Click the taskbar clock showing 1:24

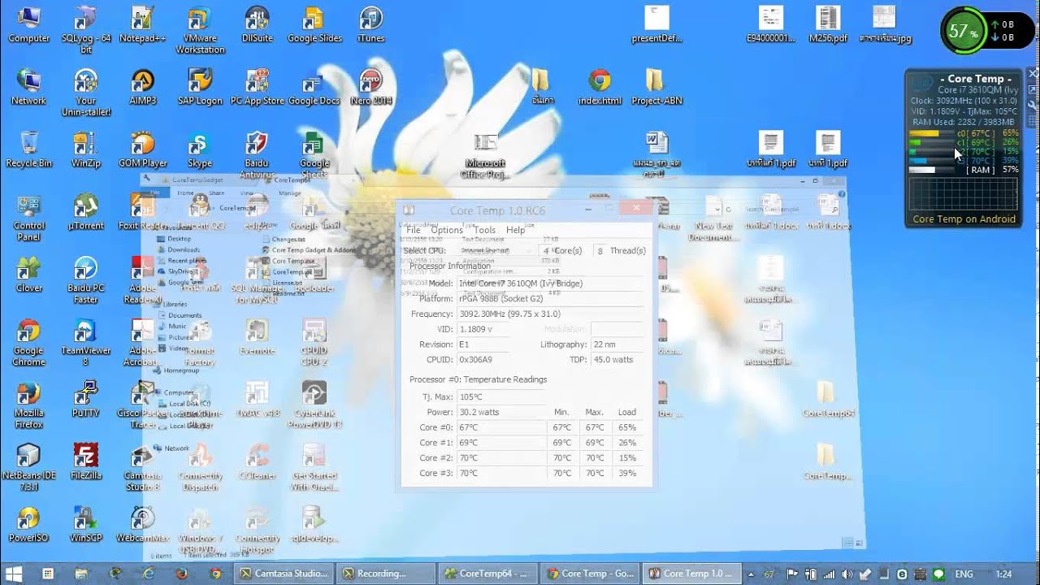pos(1003,574)
